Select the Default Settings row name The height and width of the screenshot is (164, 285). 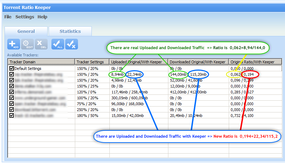(28, 69)
